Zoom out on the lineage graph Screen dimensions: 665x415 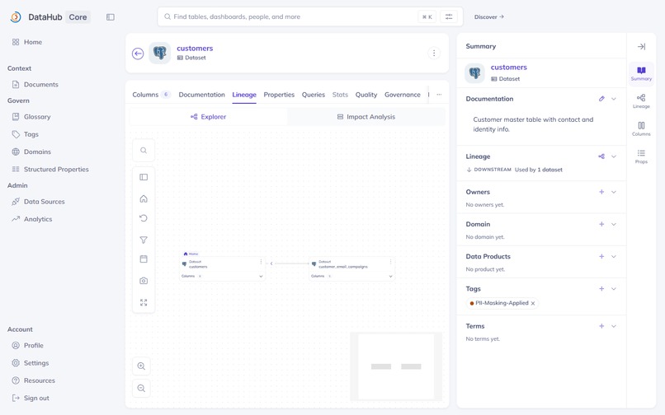142,389
